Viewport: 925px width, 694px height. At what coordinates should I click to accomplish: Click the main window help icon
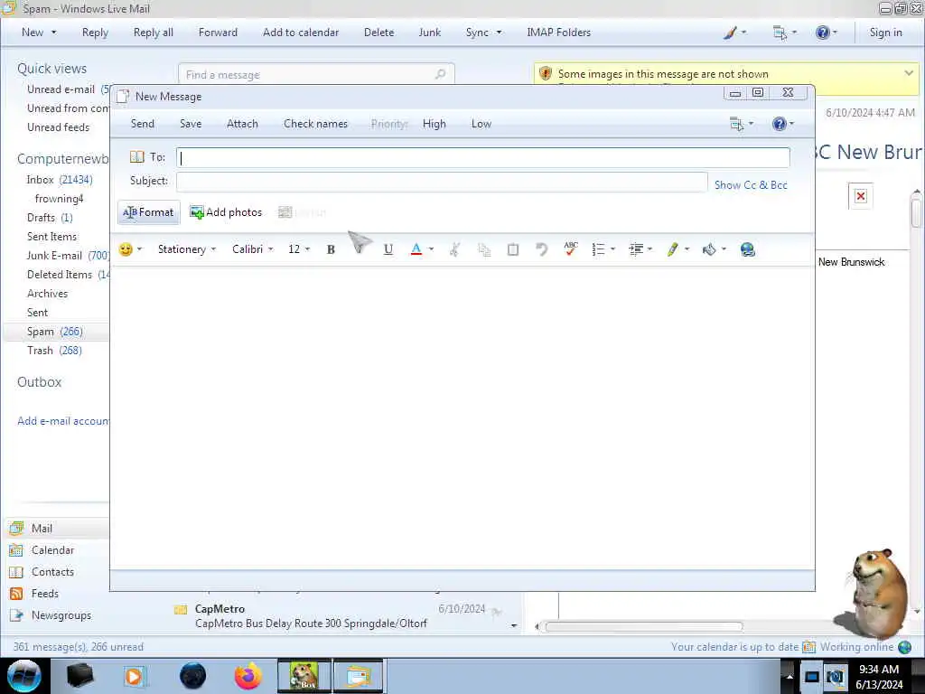[x=822, y=33]
